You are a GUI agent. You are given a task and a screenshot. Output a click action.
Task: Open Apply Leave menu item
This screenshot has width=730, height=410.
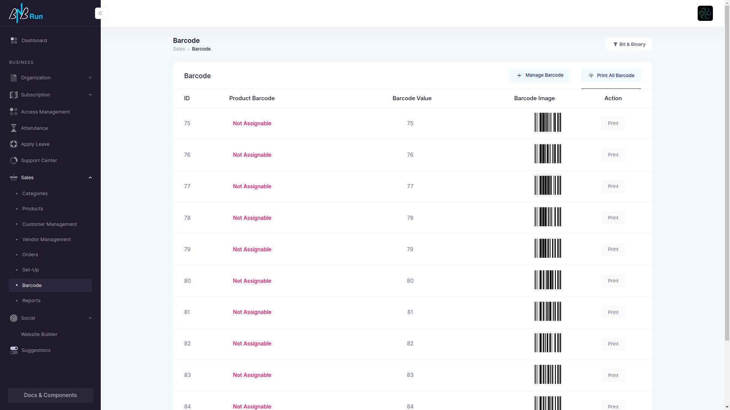50,144
